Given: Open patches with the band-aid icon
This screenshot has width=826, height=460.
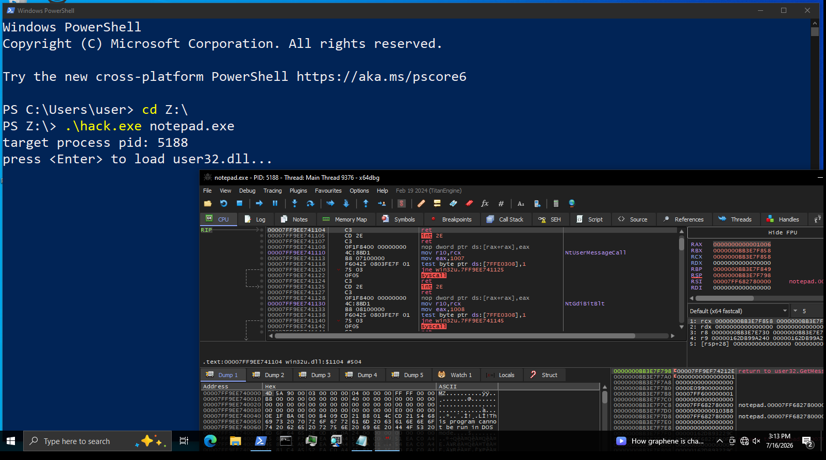Looking at the screenshot, I should tap(421, 203).
